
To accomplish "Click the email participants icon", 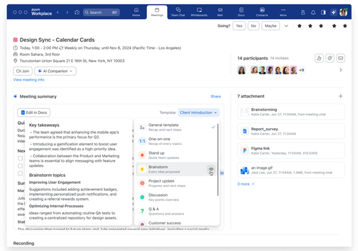I will 341,58.
